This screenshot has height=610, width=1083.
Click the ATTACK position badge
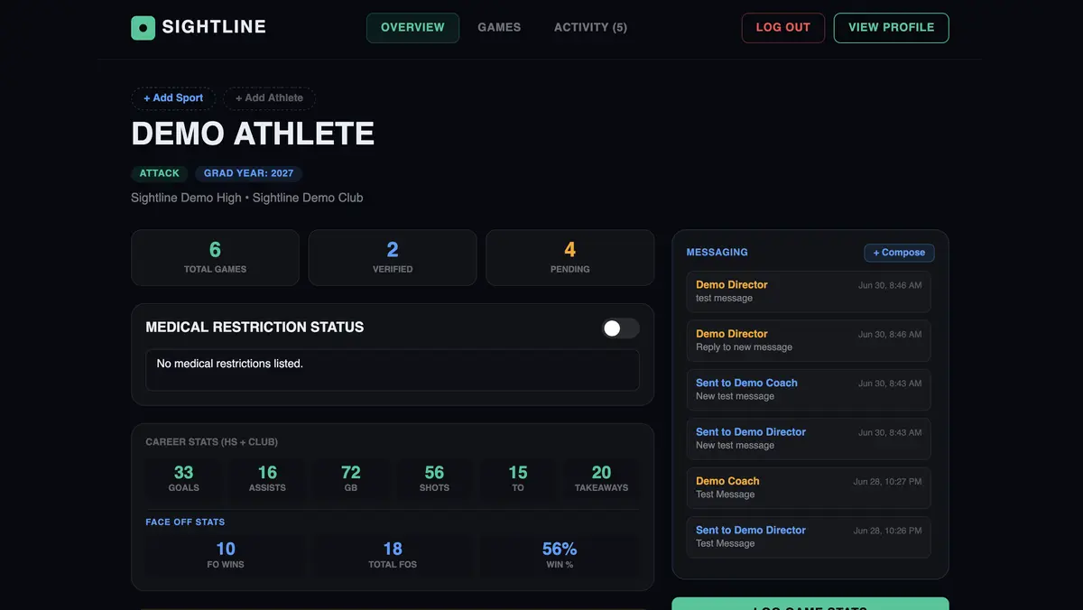tap(160, 173)
